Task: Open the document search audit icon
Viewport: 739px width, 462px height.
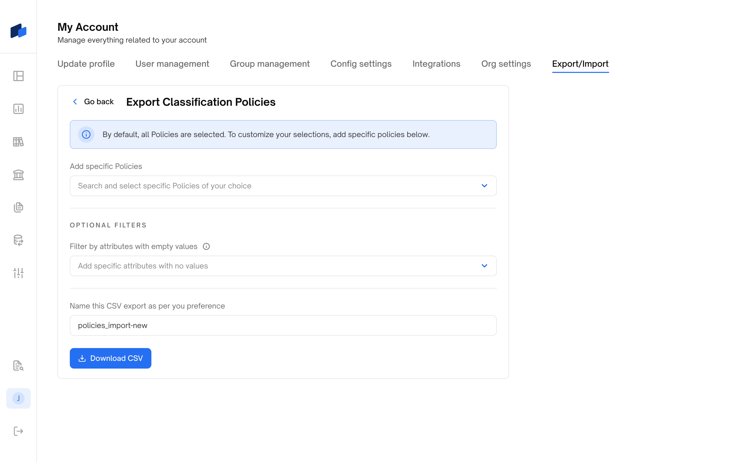Action: click(18, 365)
